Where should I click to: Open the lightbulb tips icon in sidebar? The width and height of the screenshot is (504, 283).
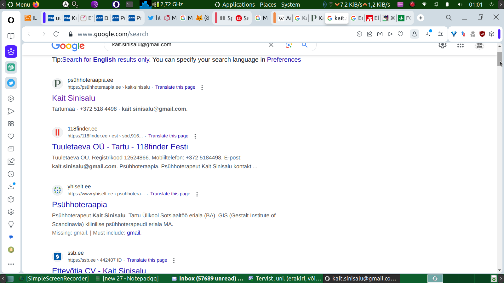pos(11,225)
